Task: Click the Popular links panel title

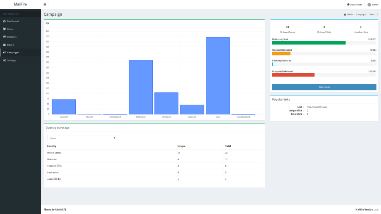Action: [x=281, y=99]
